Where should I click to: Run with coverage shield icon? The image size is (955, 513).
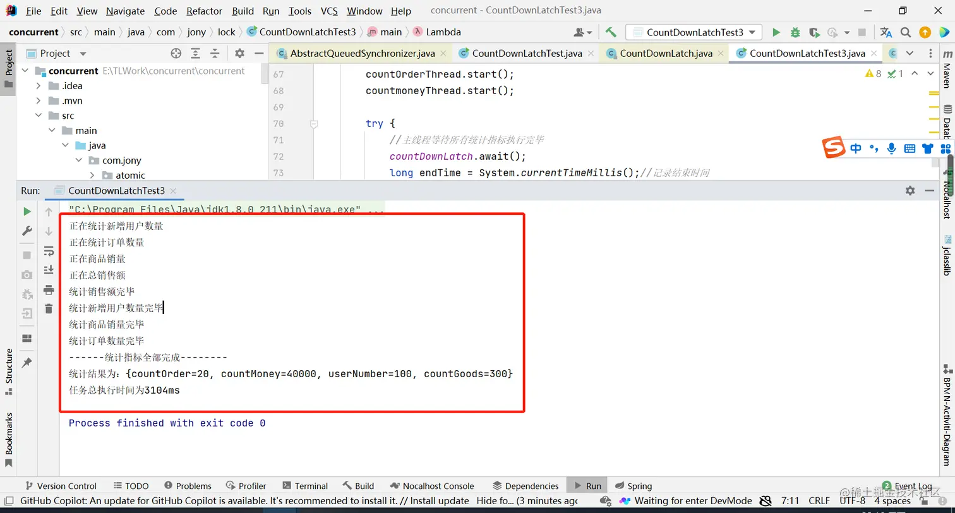pos(814,32)
